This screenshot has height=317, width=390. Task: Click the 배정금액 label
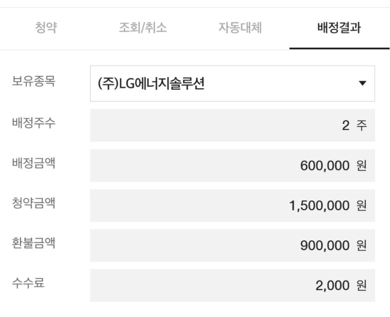[x=34, y=163]
